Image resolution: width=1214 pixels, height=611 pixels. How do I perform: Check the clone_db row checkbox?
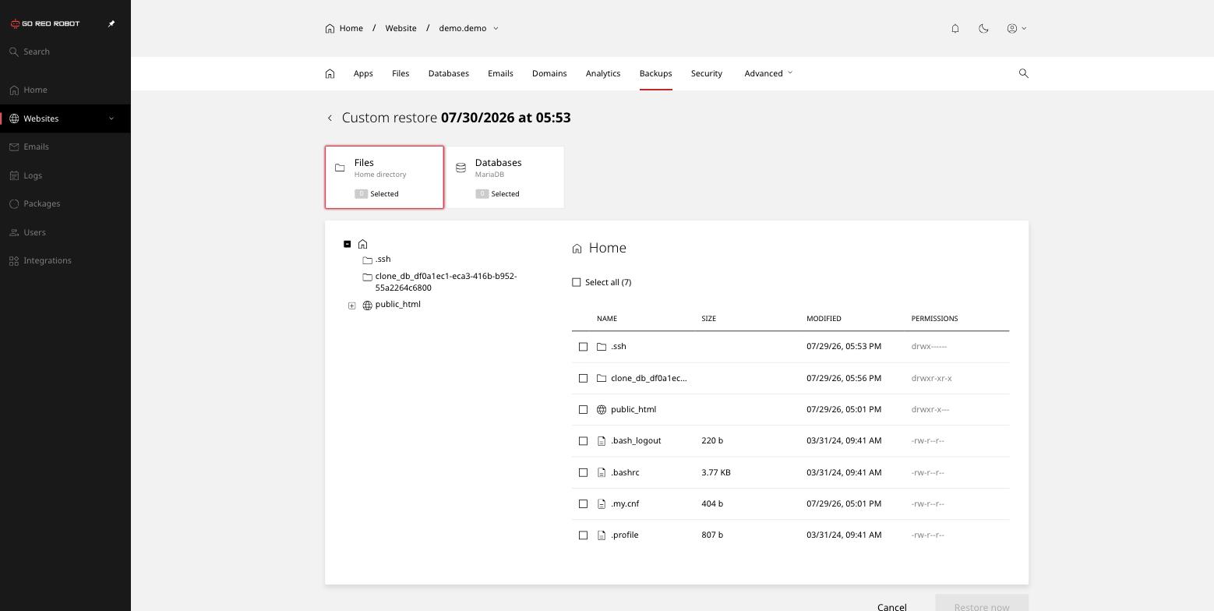(583, 378)
